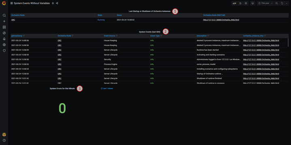Click the Last 1 minute time override label
The height and width of the screenshot is (145, 291).
tap(107, 89)
